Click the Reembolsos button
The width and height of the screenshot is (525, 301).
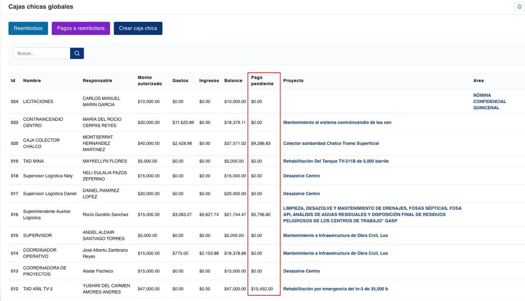(28, 28)
